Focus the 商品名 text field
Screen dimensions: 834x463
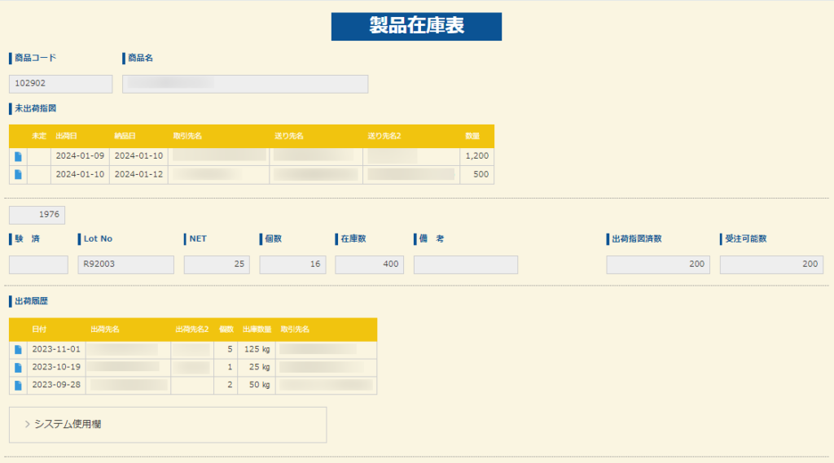pyautogui.click(x=245, y=84)
